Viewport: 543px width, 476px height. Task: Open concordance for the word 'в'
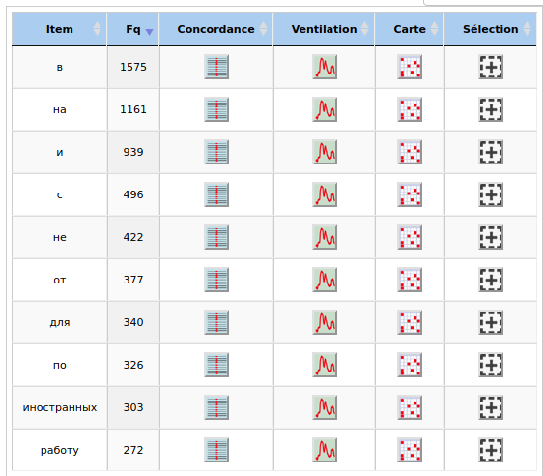(x=216, y=67)
